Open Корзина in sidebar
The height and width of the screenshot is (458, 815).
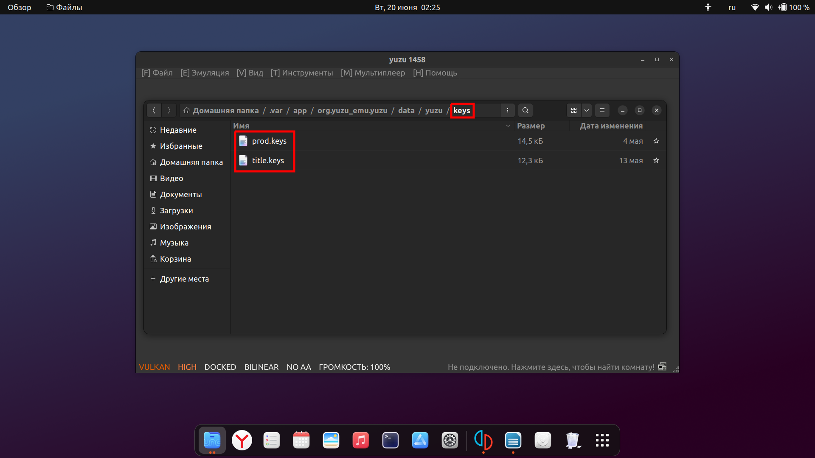coord(187,259)
